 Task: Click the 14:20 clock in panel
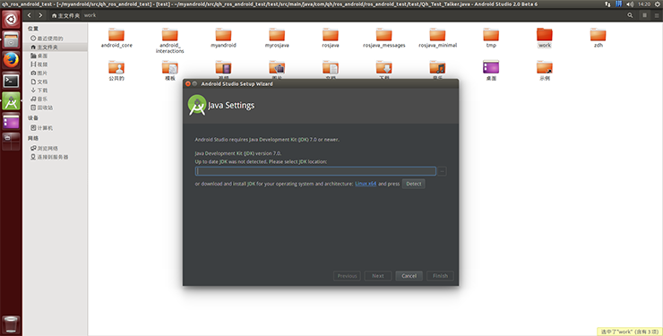pos(644,4)
